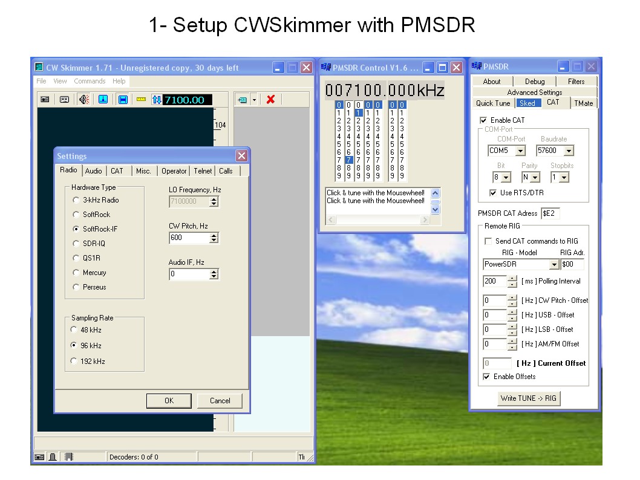Click the chip icon in the status bar
The height and width of the screenshot is (480, 640).
pyautogui.click(x=68, y=457)
